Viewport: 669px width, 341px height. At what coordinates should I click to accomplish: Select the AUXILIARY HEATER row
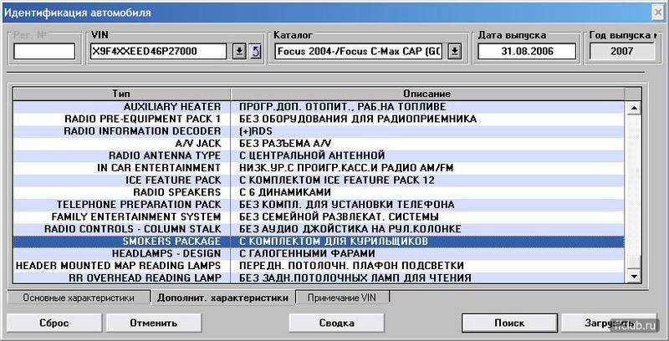[x=319, y=107]
